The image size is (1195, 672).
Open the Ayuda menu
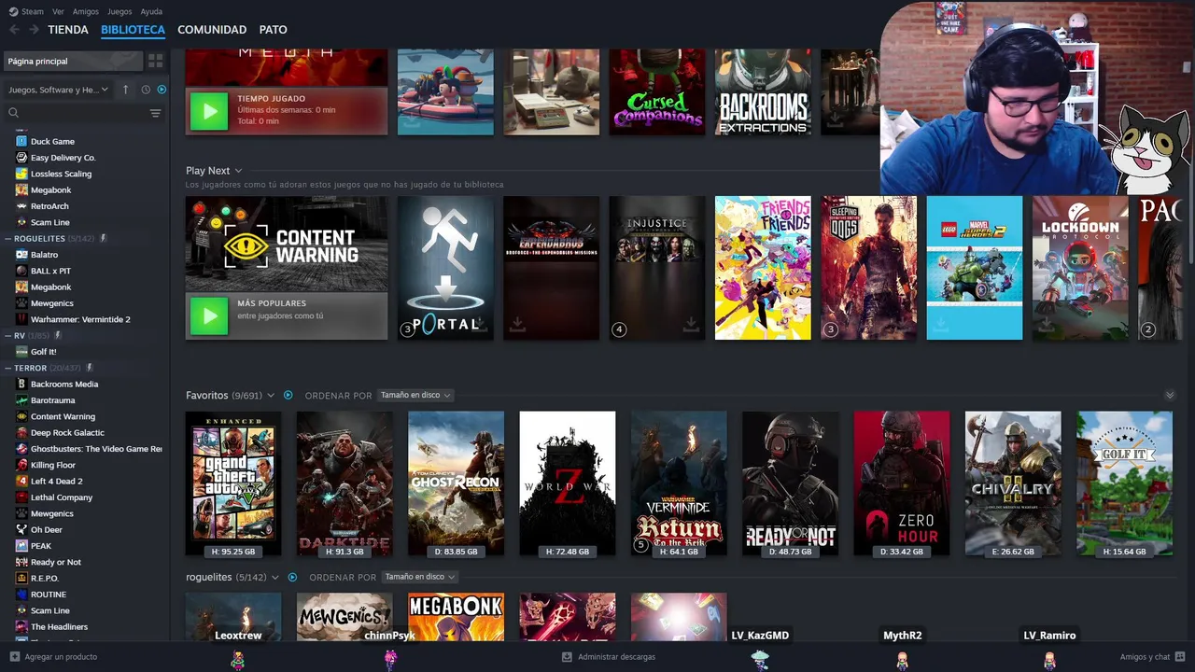(151, 11)
